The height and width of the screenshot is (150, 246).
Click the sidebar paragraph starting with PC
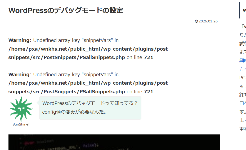click(242, 78)
